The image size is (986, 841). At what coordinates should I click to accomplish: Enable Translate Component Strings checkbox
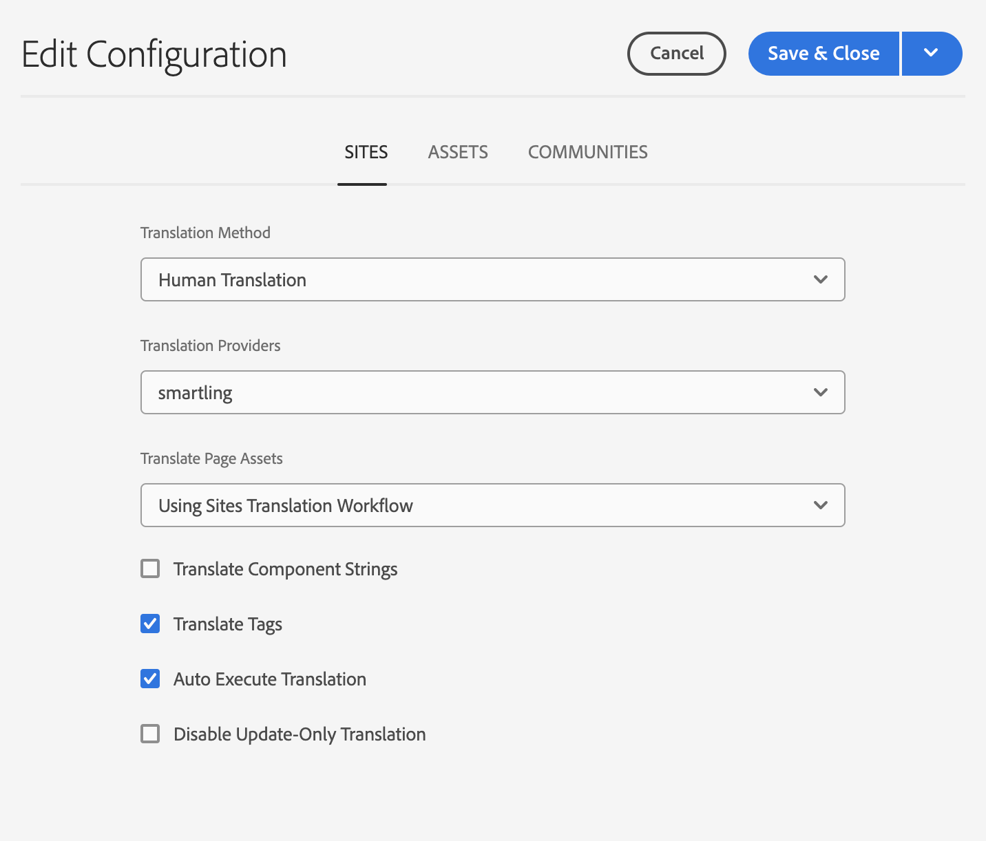pyautogui.click(x=150, y=568)
